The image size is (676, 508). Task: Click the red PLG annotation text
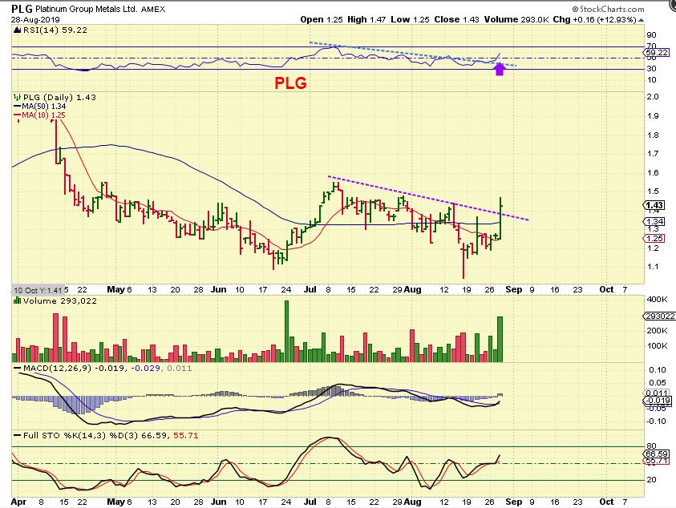pyautogui.click(x=290, y=83)
